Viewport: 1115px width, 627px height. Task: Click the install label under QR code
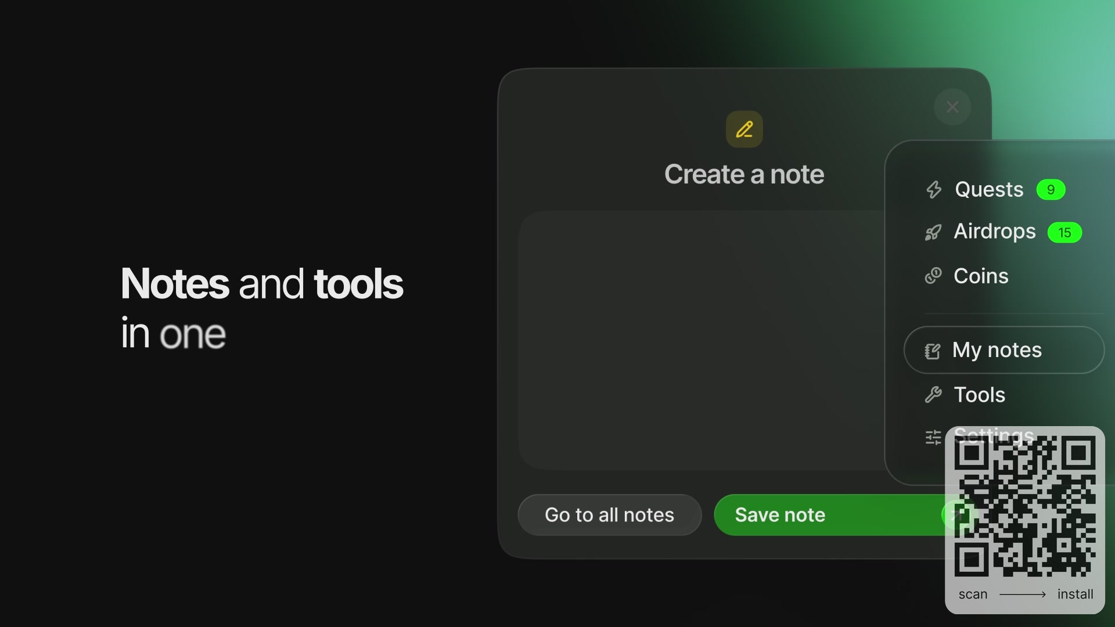tap(1075, 594)
